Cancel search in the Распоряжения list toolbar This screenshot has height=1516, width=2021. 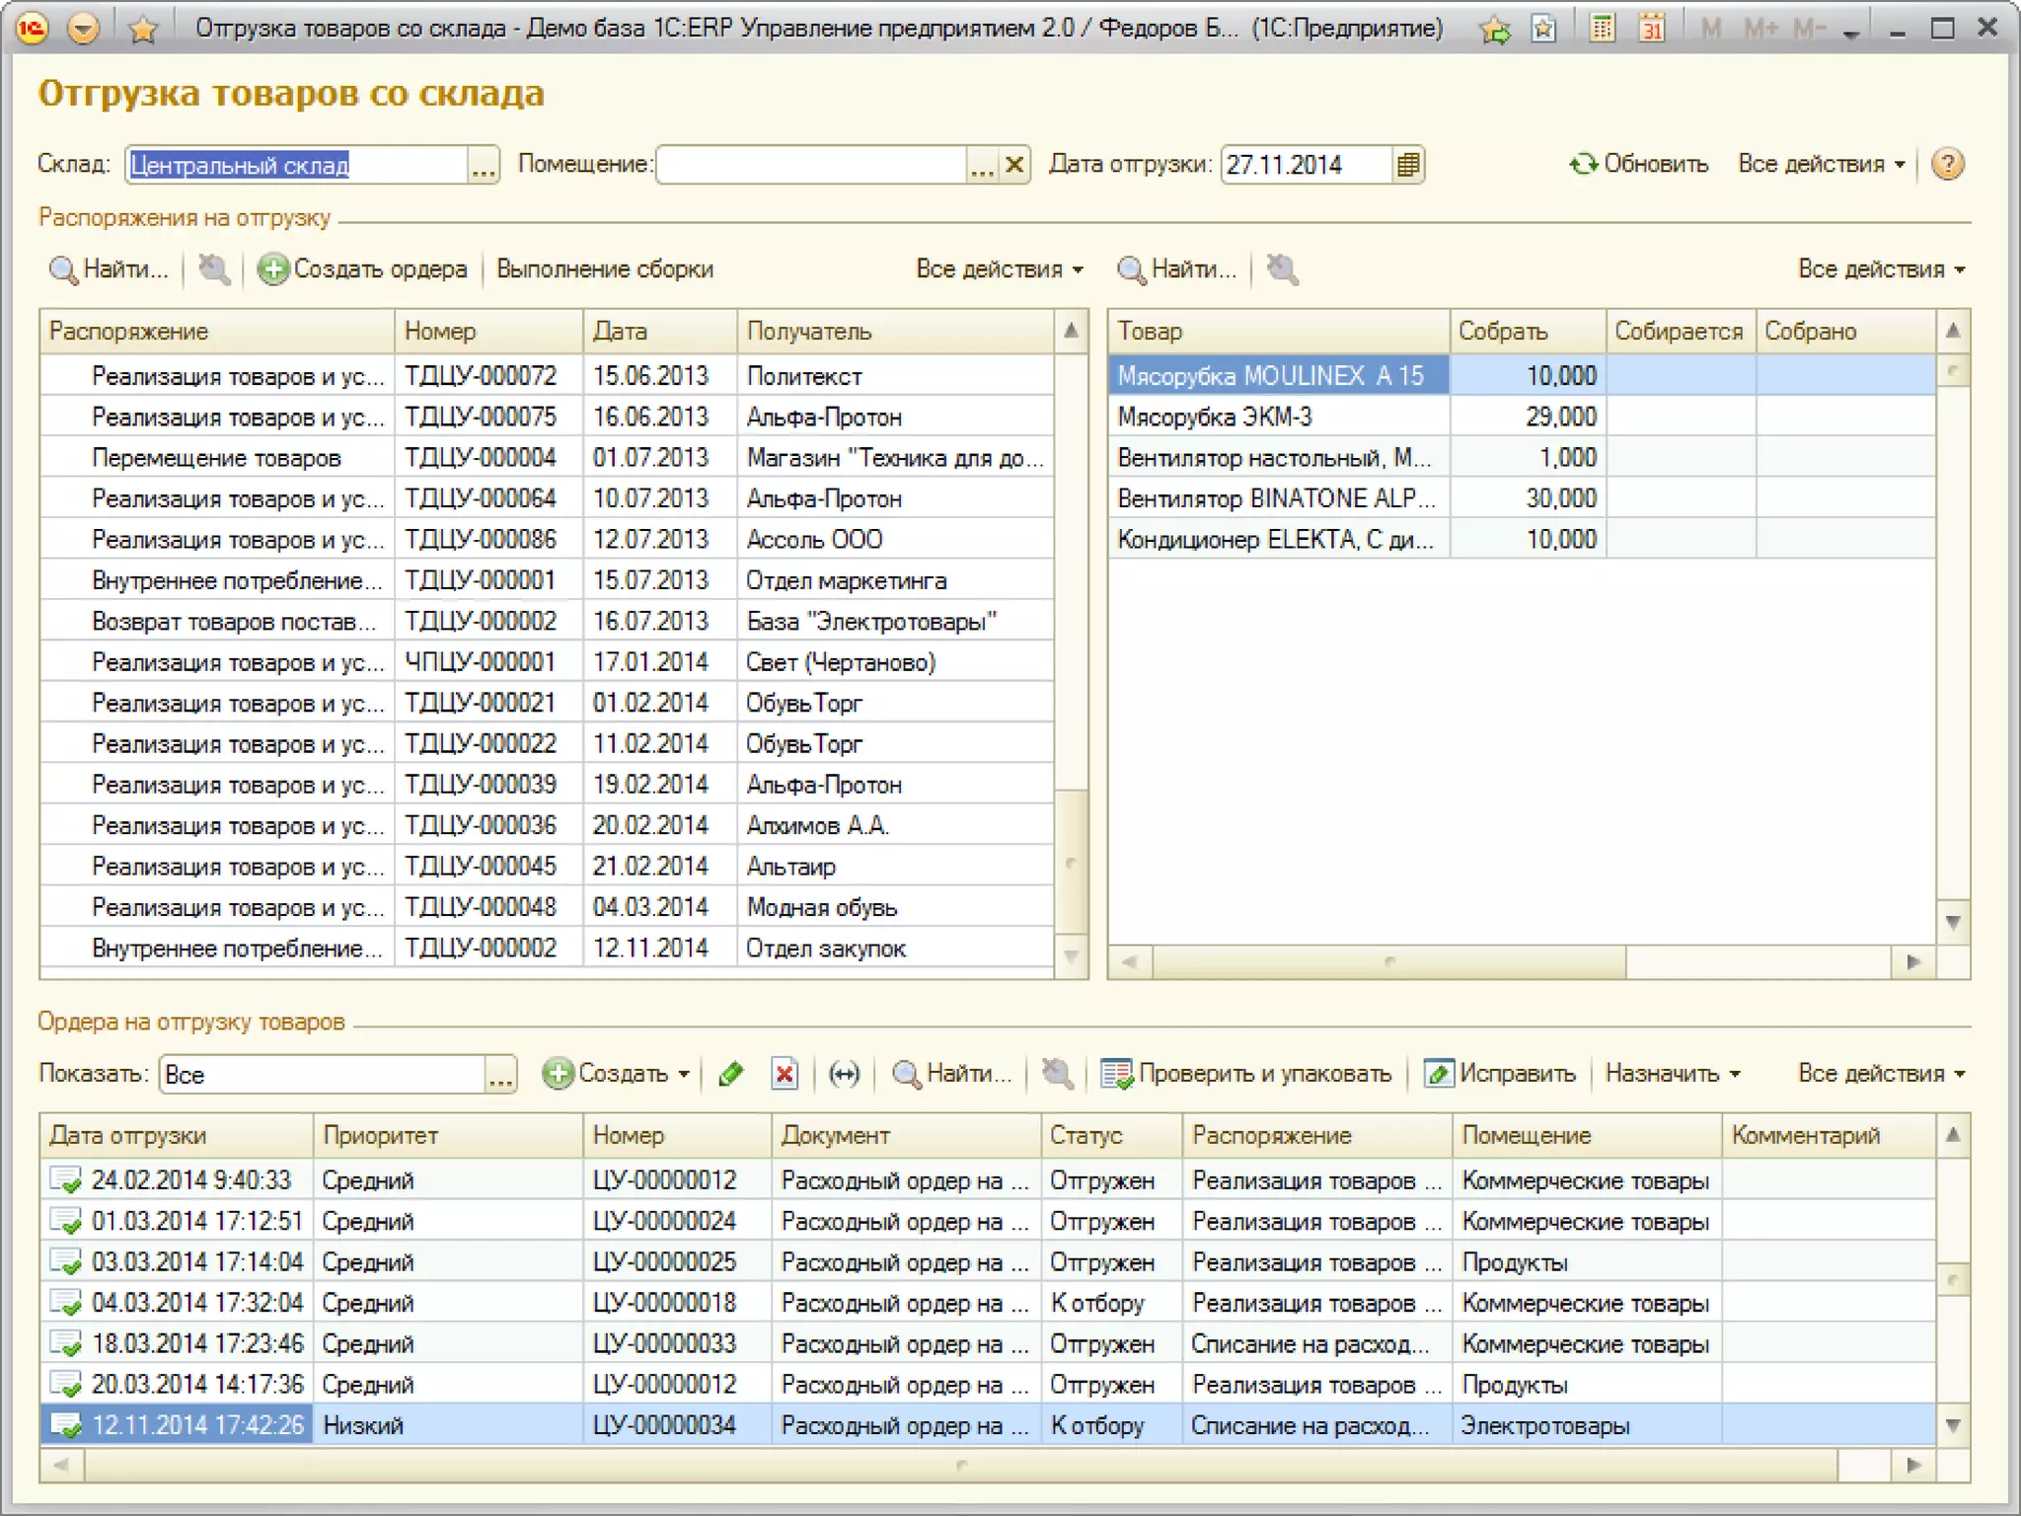pos(214,269)
